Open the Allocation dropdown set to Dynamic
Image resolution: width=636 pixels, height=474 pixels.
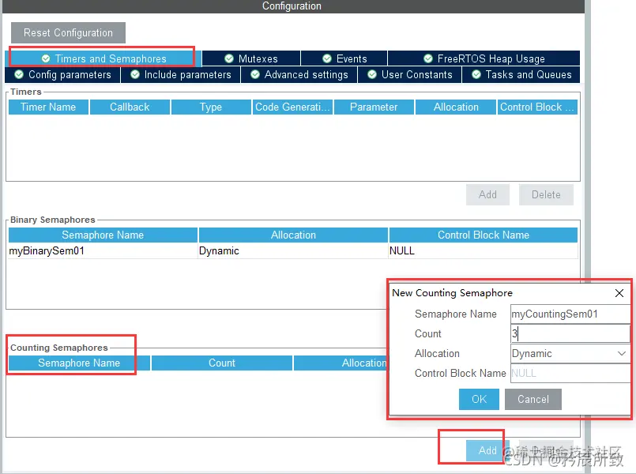click(x=570, y=354)
